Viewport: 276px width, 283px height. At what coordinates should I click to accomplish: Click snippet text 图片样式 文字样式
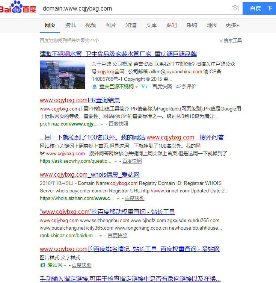60,257
